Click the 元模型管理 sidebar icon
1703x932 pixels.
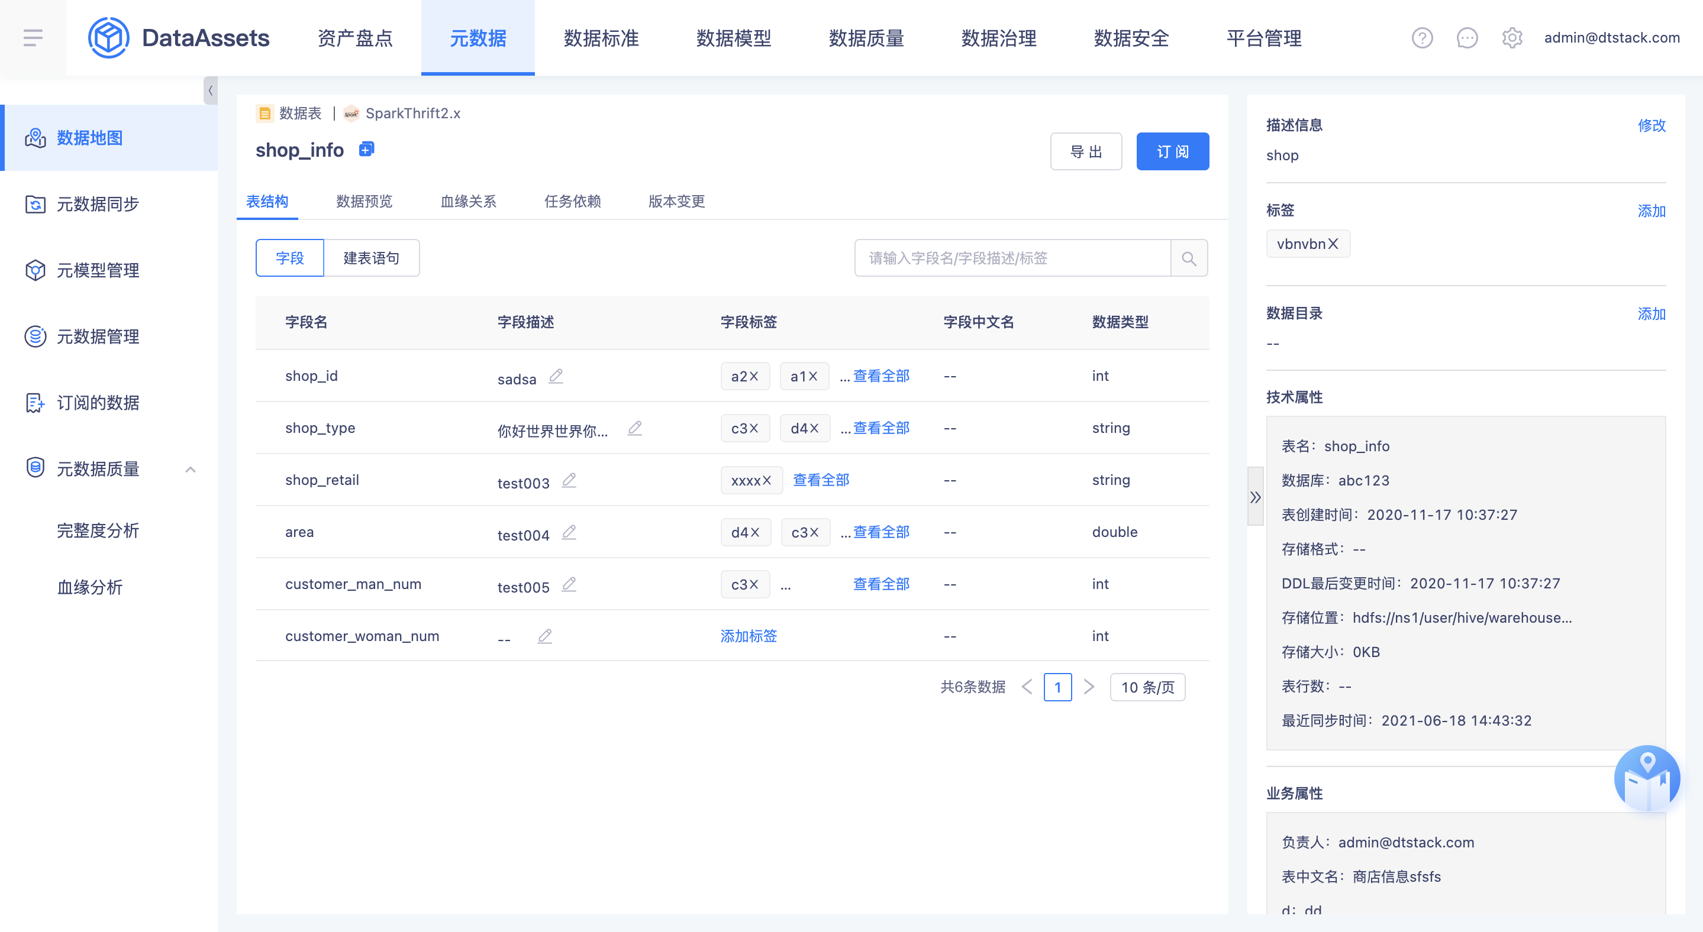35,270
